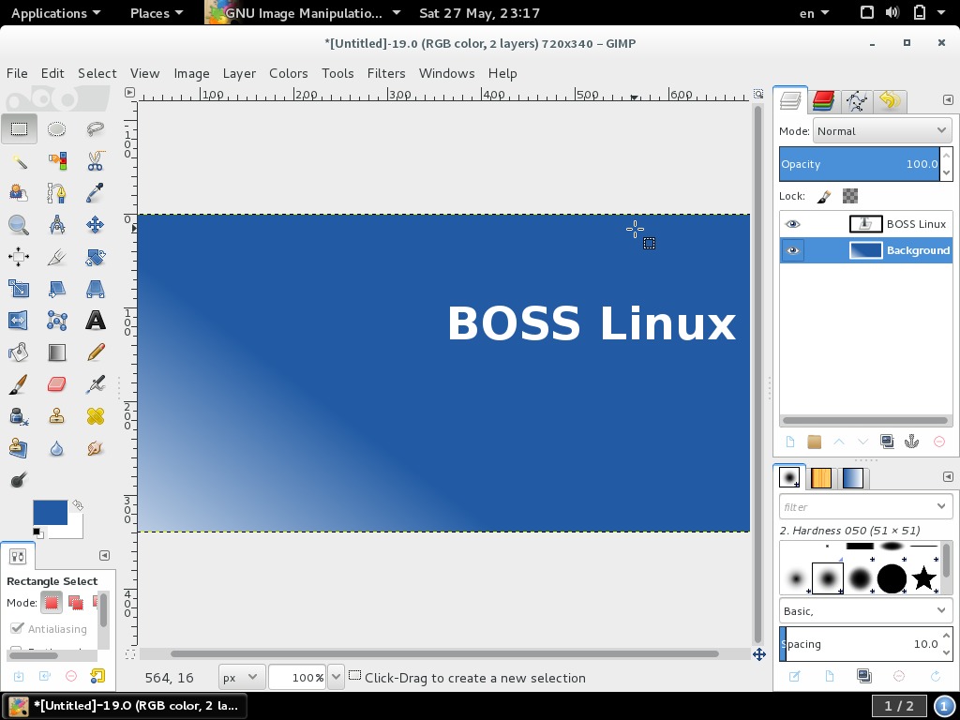
Task: Open the layer Mode dropdown
Action: pos(881,130)
